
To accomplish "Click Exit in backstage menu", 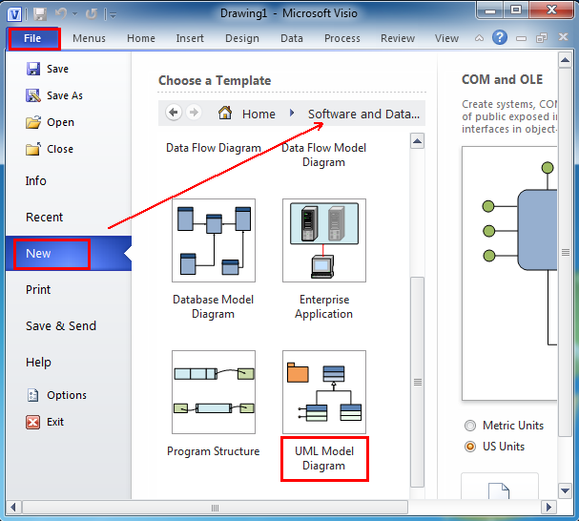I will coord(45,422).
